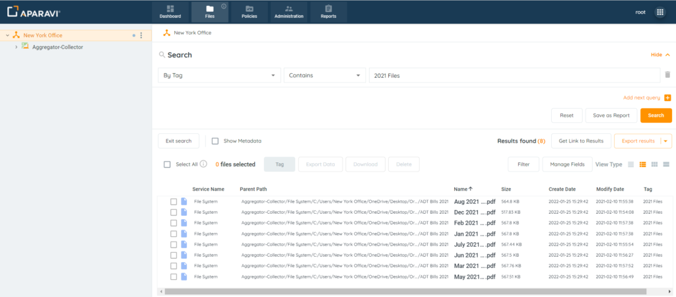Click the horizontal scrollbar under results
Screen dimensions: 676x297
pos(396,290)
